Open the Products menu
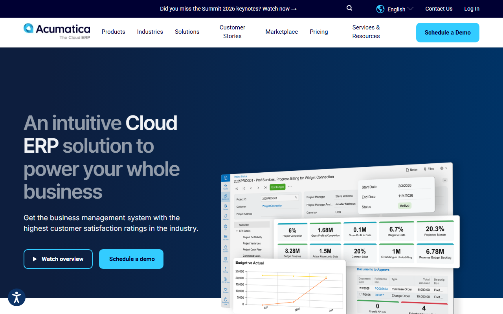The image size is (503, 314). pos(113,32)
